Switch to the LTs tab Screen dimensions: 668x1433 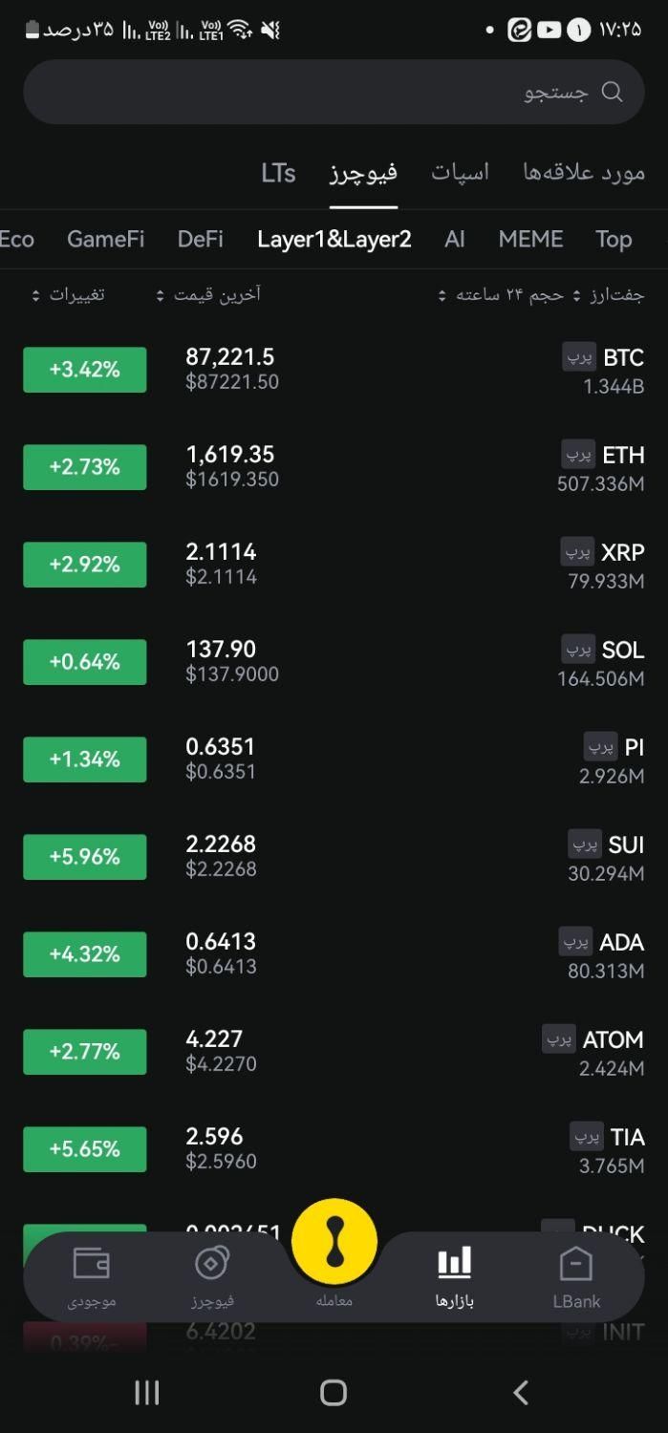click(278, 173)
